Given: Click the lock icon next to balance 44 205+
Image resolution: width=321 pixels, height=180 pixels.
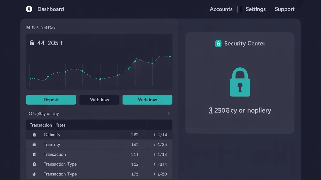Looking at the screenshot, I should pyautogui.click(x=32, y=43).
